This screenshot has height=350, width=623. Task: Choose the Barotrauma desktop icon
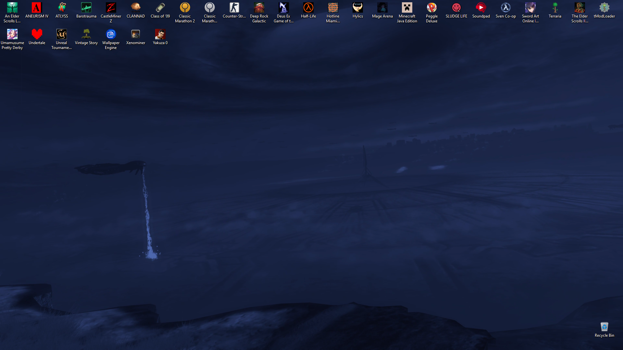86,10
